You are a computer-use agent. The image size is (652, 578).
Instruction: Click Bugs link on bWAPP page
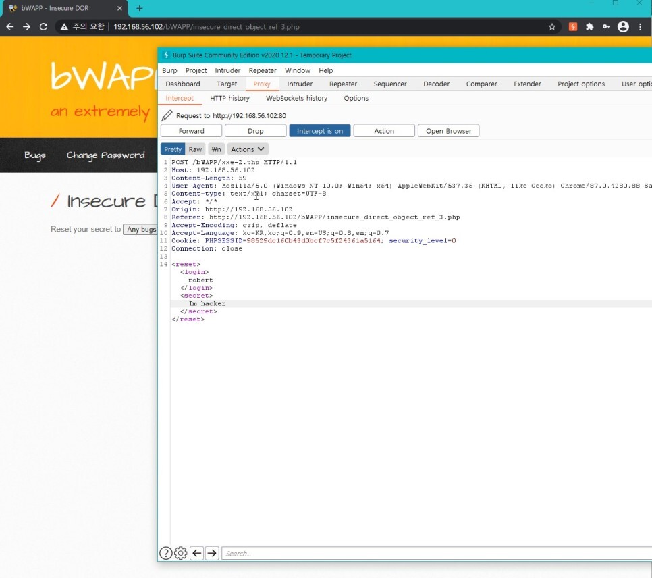35,155
